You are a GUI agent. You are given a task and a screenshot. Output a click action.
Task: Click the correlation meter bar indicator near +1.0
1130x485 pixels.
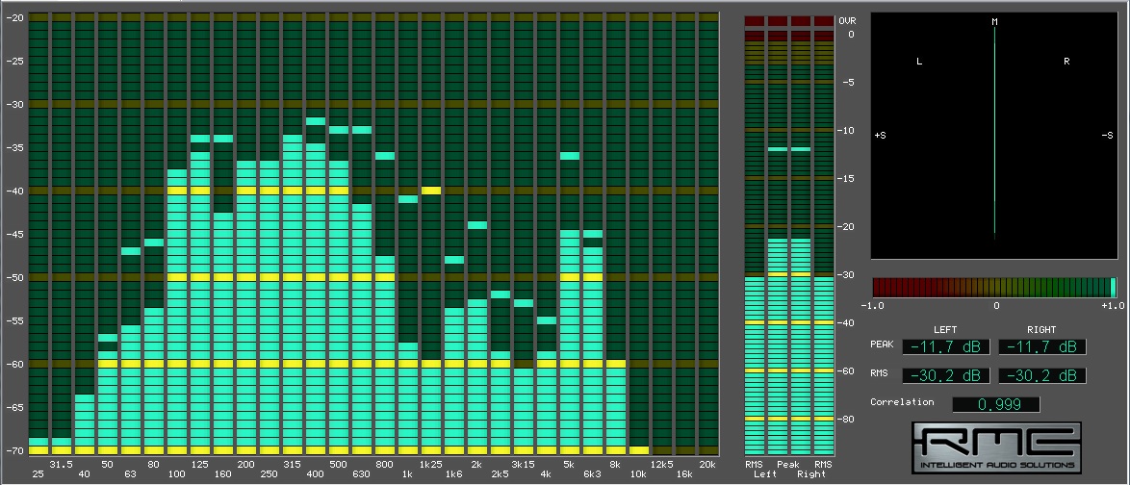(x=1113, y=287)
